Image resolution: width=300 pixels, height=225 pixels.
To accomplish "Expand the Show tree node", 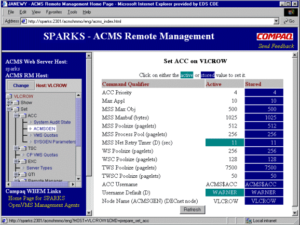I will click(9, 103).
